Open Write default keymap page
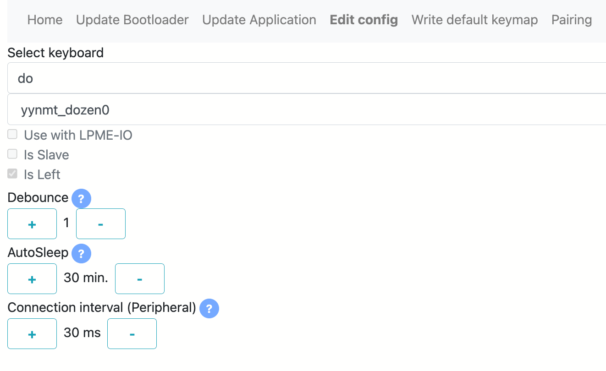The width and height of the screenshot is (606, 371). pyautogui.click(x=475, y=20)
